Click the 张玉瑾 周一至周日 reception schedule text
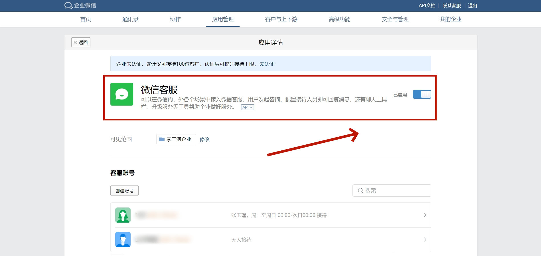Viewport: 541px width, 256px height. coord(279,215)
